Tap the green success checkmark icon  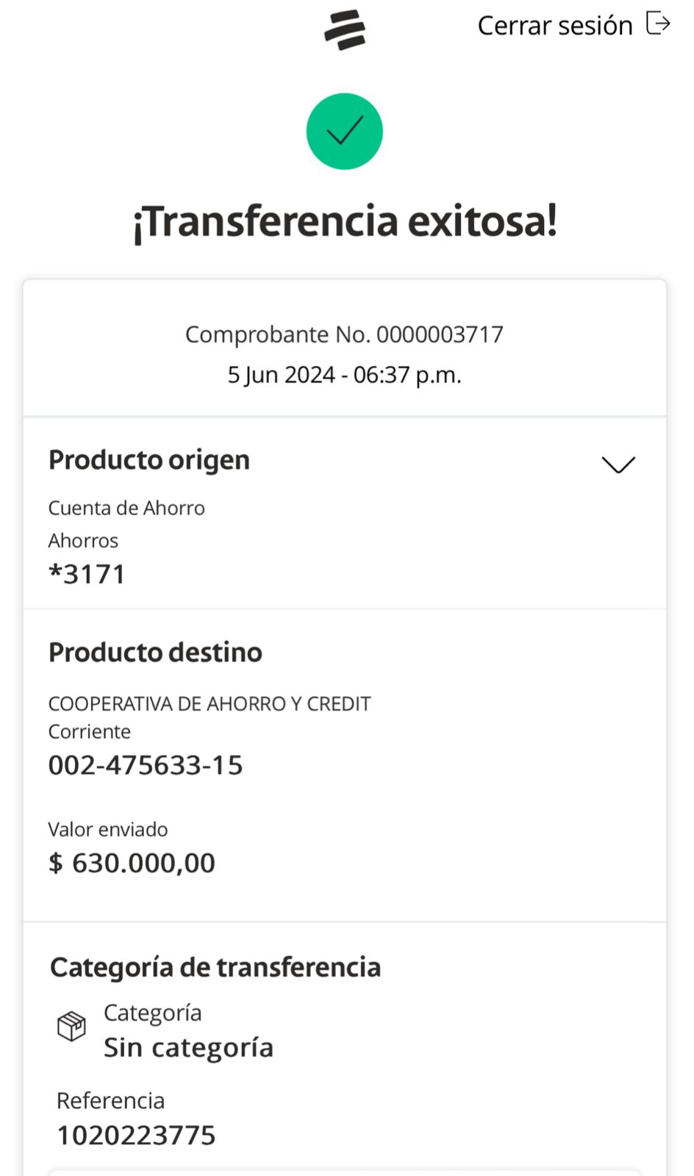[345, 132]
